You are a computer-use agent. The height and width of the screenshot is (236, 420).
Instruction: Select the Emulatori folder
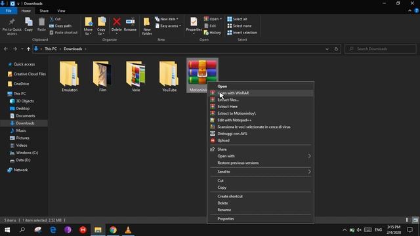click(x=70, y=76)
